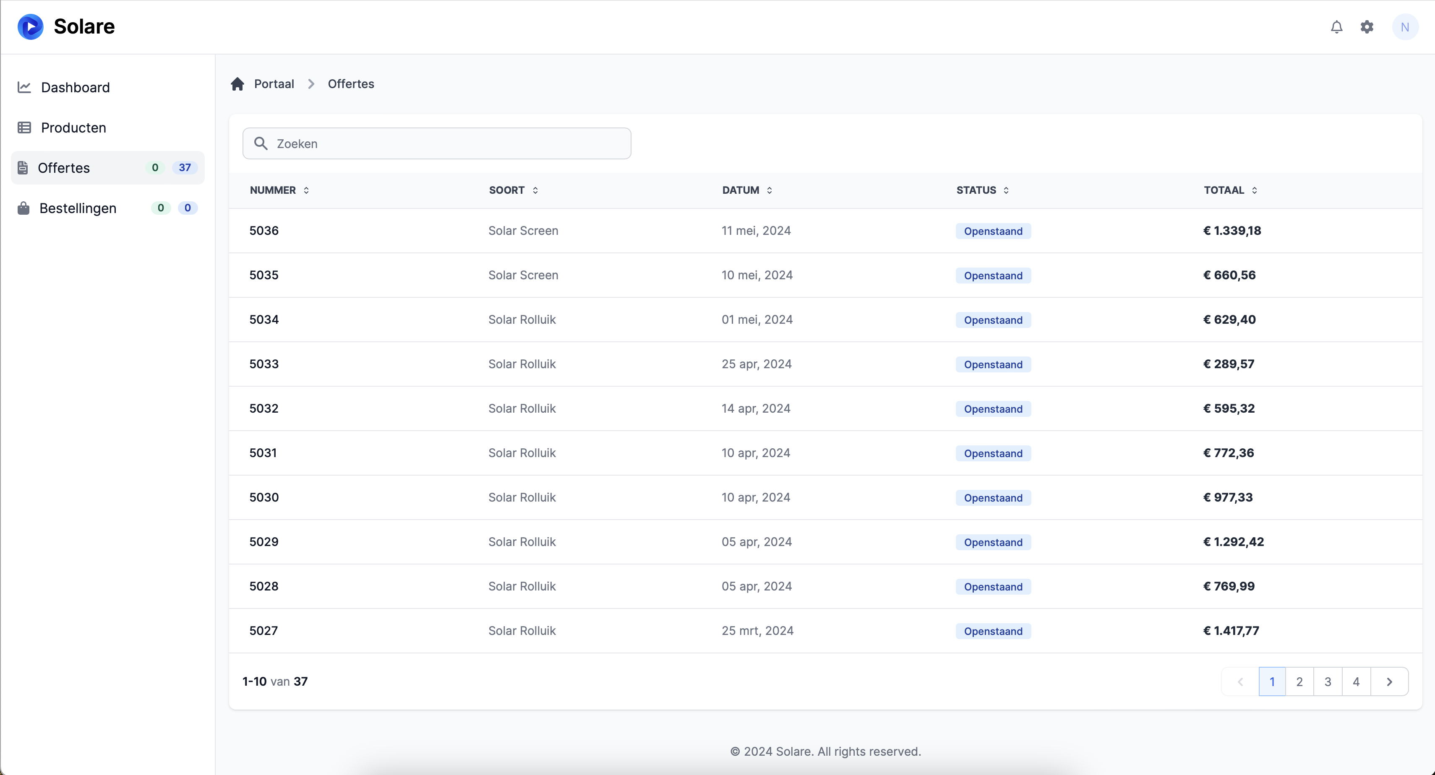
Task: Open quote number 5032
Action: coord(264,408)
